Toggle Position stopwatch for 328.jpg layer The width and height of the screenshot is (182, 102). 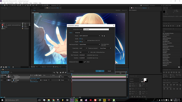click(12, 82)
